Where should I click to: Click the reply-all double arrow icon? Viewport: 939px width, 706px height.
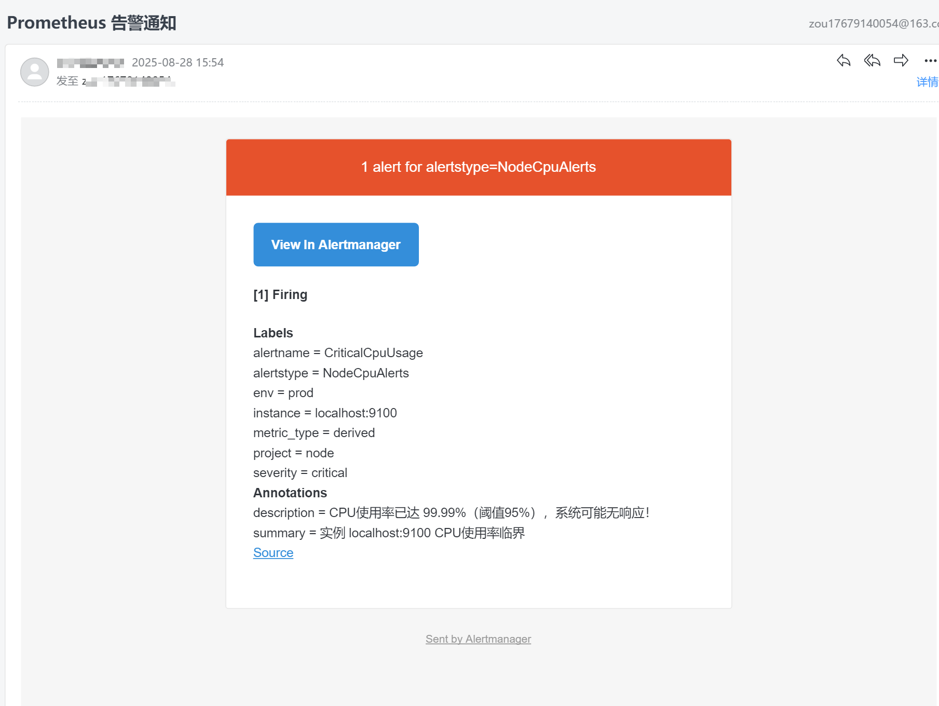point(872,61)
